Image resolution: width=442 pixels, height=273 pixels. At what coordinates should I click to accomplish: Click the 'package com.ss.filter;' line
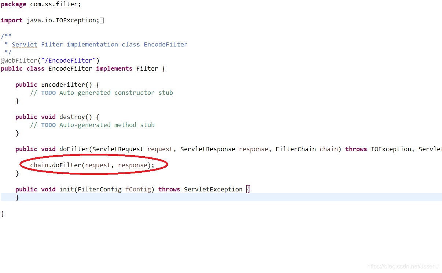click(41, 4)
